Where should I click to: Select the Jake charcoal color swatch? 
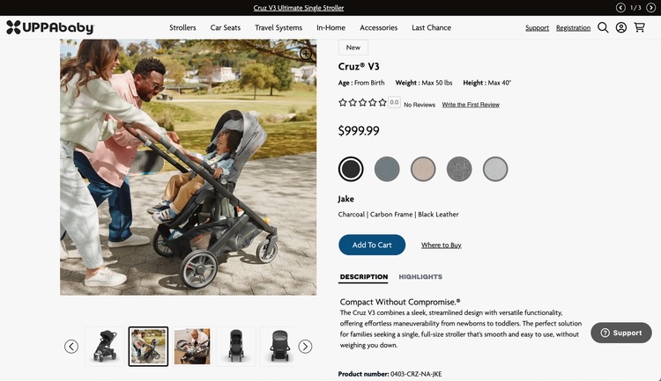click(x=351, y=169)
